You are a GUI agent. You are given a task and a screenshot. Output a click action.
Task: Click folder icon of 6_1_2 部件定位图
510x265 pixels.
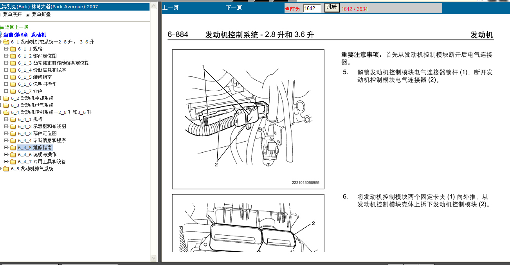(13, 56)
